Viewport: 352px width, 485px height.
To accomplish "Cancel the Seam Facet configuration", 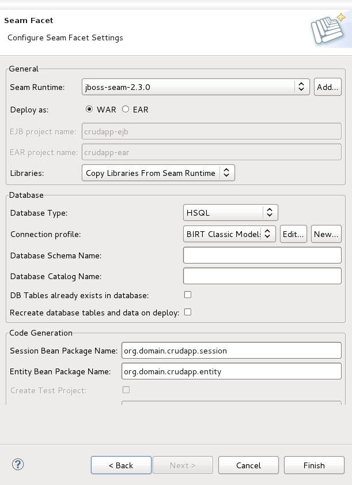I will pos(248,465).
